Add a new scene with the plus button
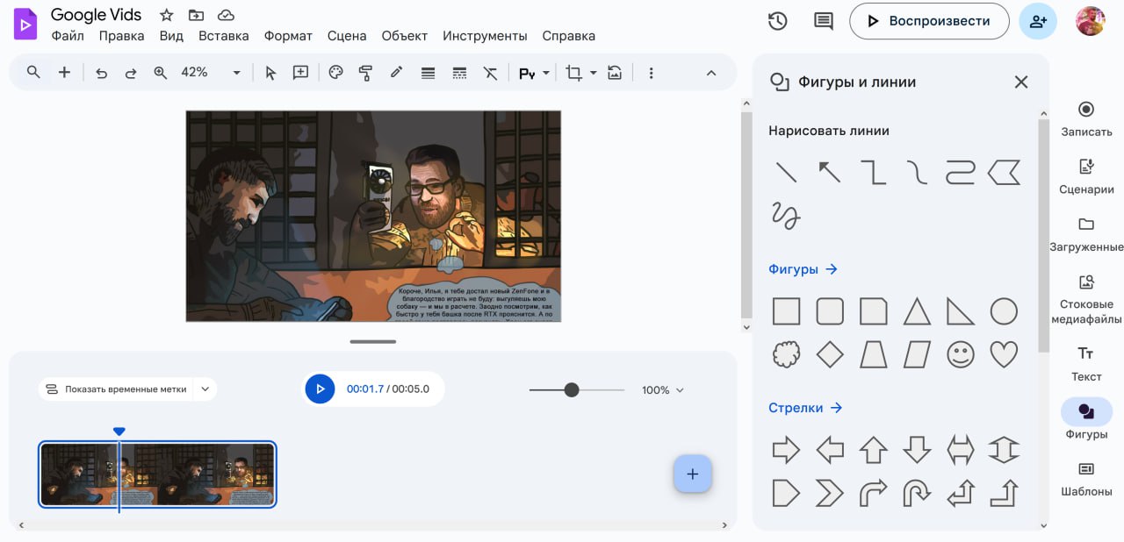The image size is (1124, 542). point(693,474)
